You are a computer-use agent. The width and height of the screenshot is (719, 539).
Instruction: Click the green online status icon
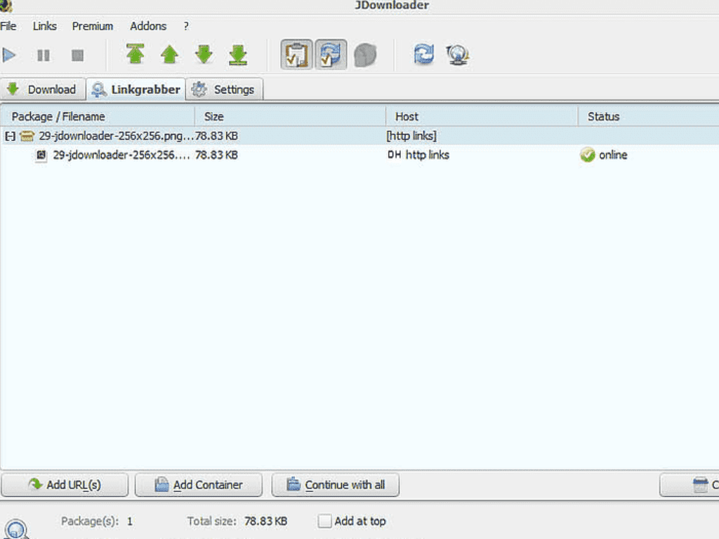click(588, 155)
